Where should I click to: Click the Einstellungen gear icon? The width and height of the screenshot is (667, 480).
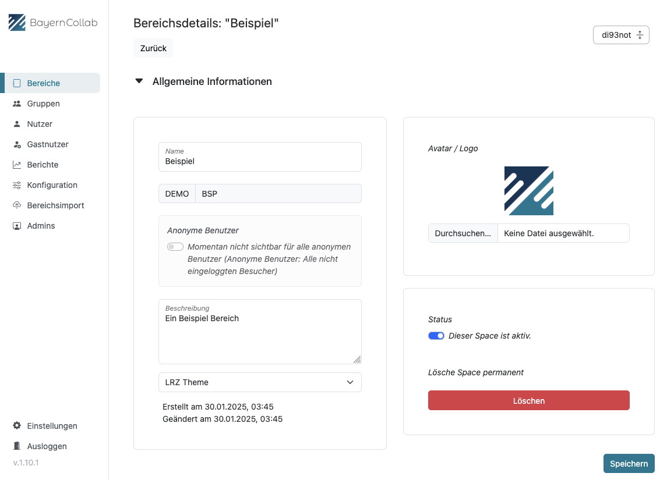coord(17,426)
